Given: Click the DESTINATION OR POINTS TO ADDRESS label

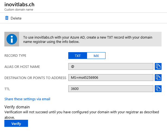Looking at the screenshot, I should click(35, 78).
